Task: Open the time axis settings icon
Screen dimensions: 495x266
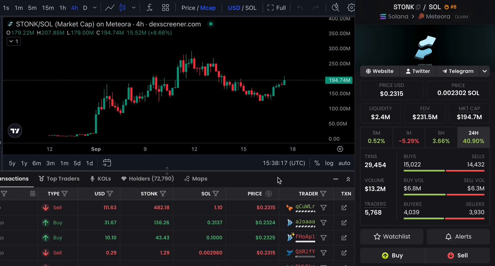Action: tap(340, 149)
